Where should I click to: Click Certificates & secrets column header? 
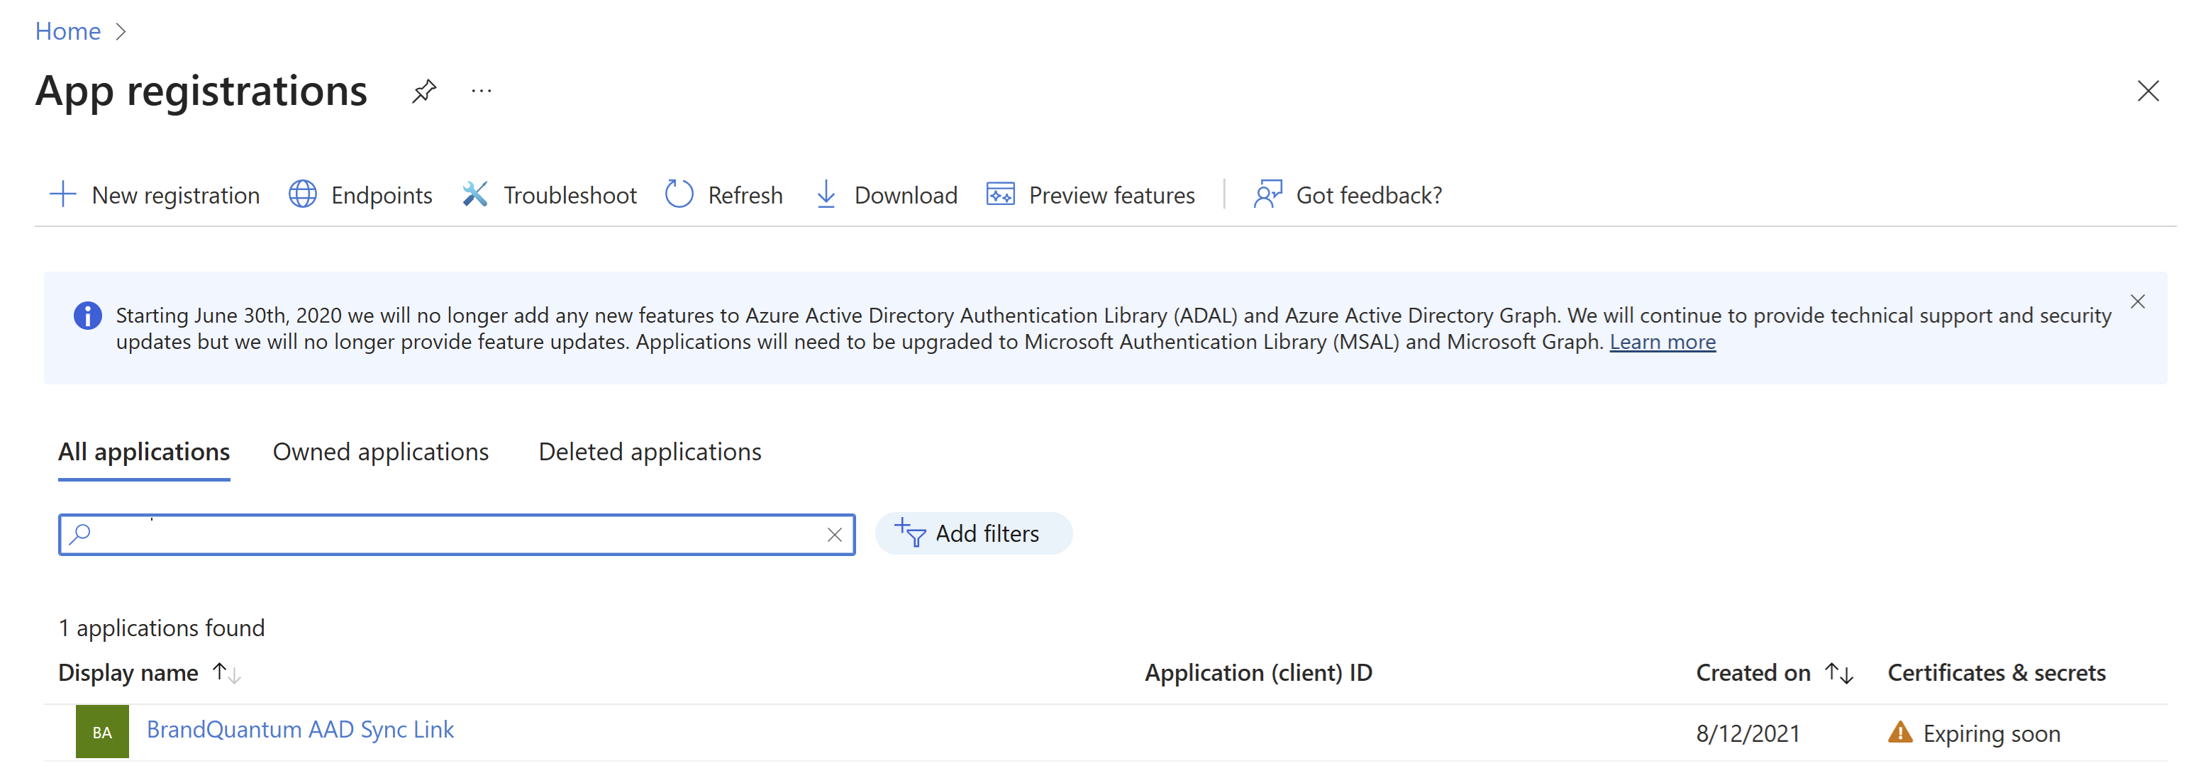pos(1996,673)
